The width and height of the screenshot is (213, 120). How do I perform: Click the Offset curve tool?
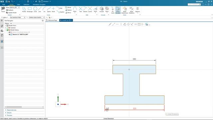tap(68, 7)
